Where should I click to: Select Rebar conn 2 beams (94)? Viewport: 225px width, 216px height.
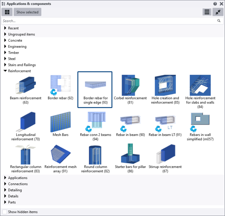[96, 126]
